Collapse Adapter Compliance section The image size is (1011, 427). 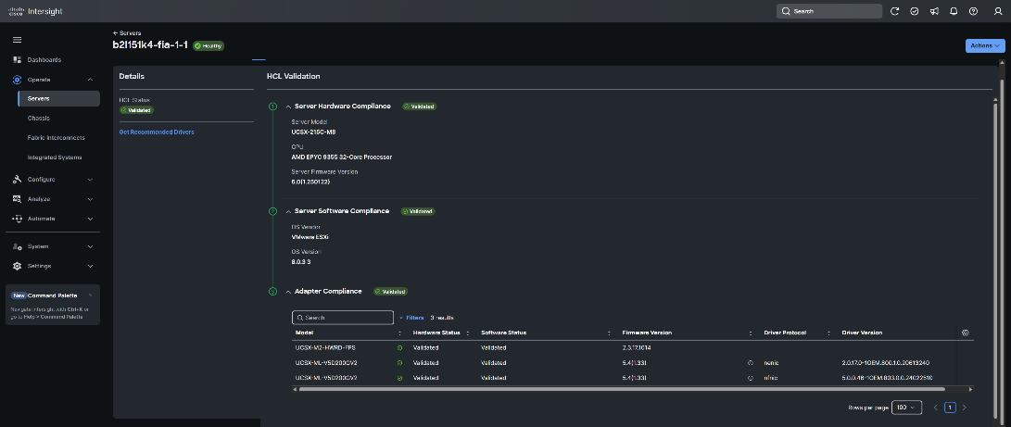288,292
